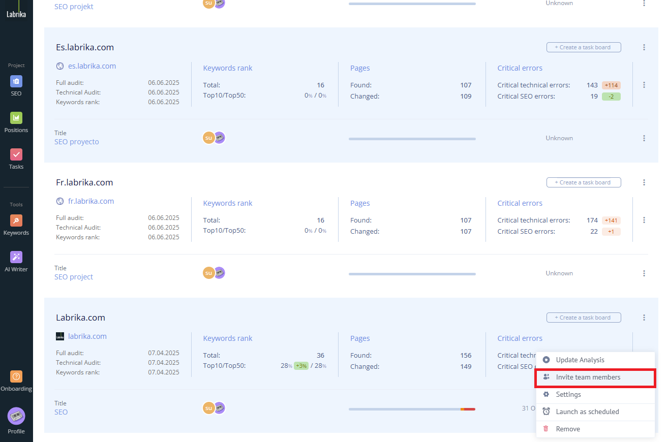Open the Profile avatar in sidebar
Image resolution: width=668 pixels, height=442 pixels.
point(16,416)
